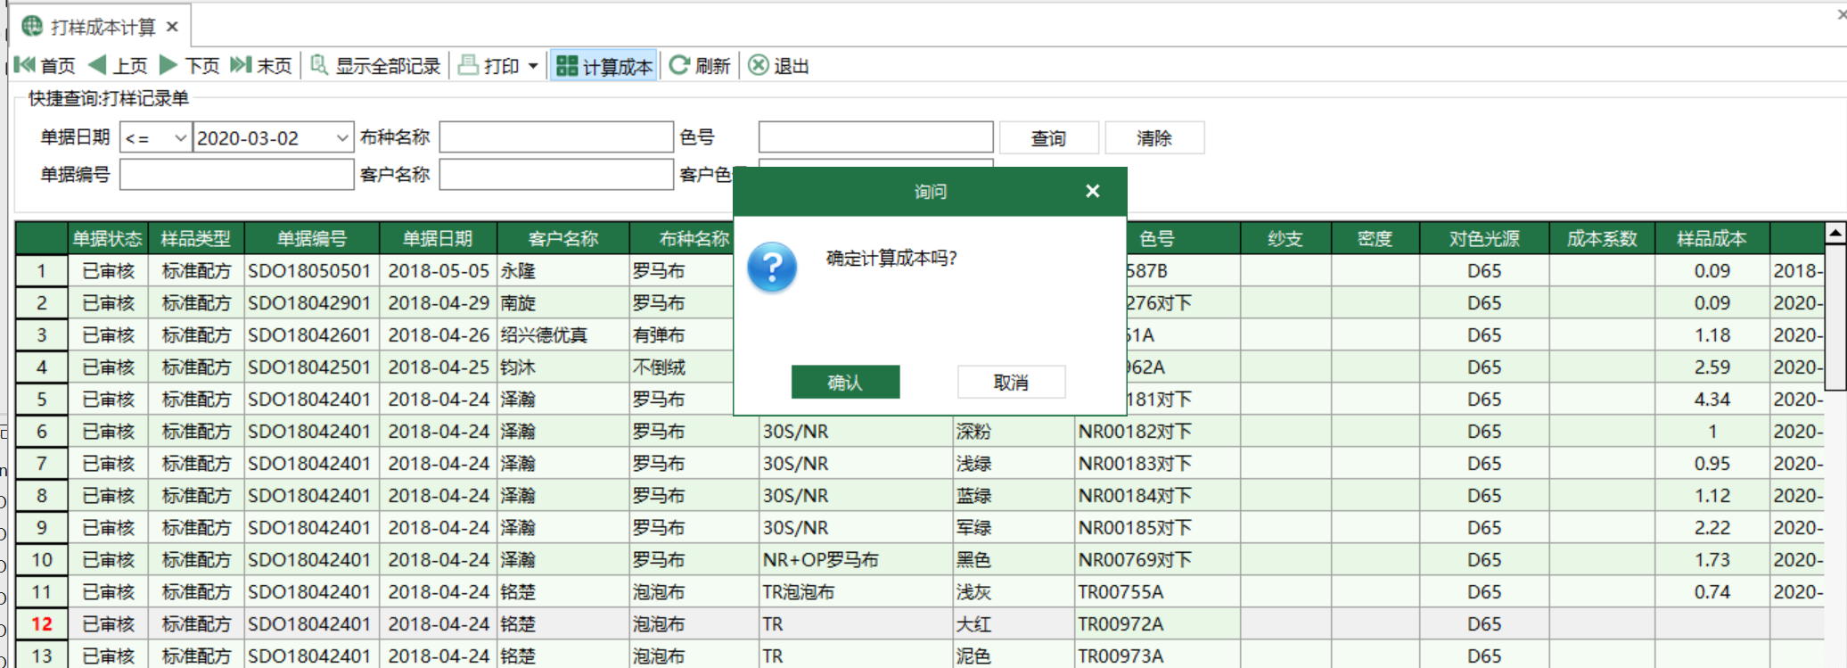The image size is (1847, 668).
Task: Click color cell 军绿
Action: tap(1014, 528)
